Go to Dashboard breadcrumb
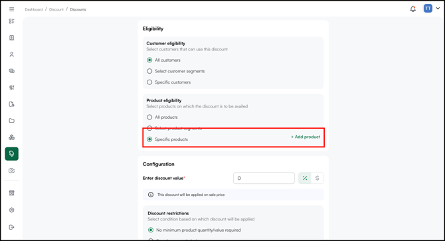 (33, 9)
